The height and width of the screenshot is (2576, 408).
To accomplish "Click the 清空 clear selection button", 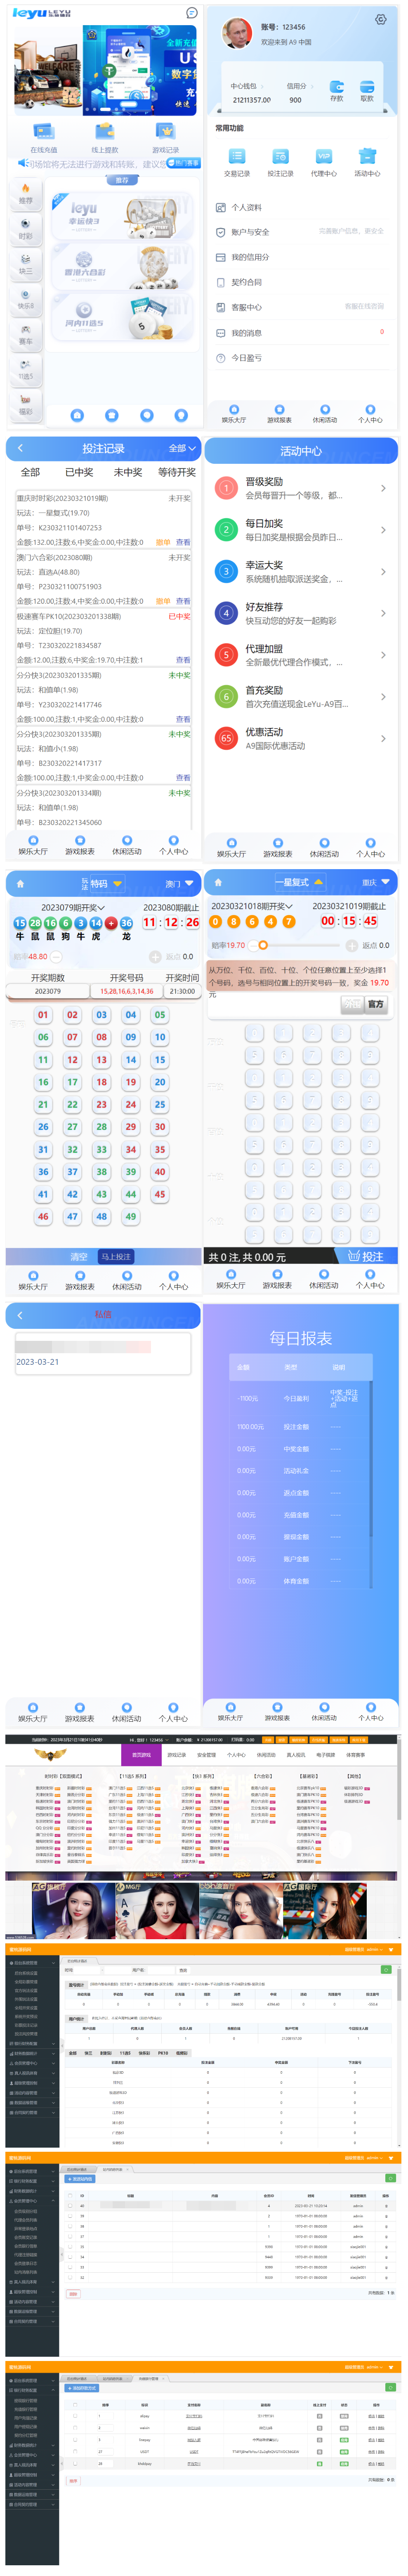I will (79, 1256).
